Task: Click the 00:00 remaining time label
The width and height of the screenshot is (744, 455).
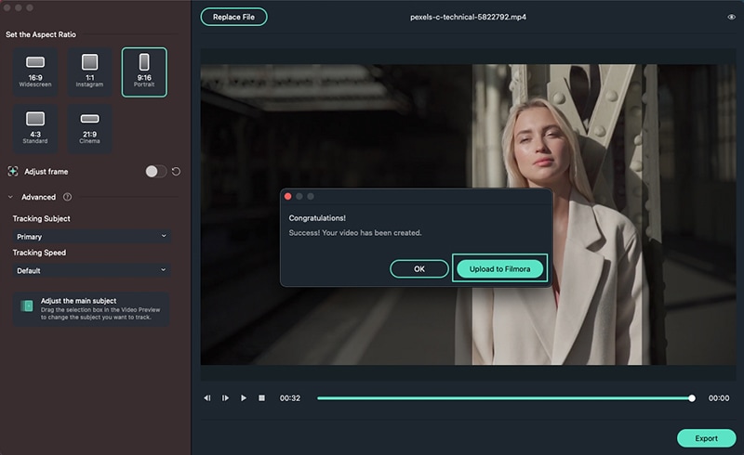Action: (x=719, y=398)
